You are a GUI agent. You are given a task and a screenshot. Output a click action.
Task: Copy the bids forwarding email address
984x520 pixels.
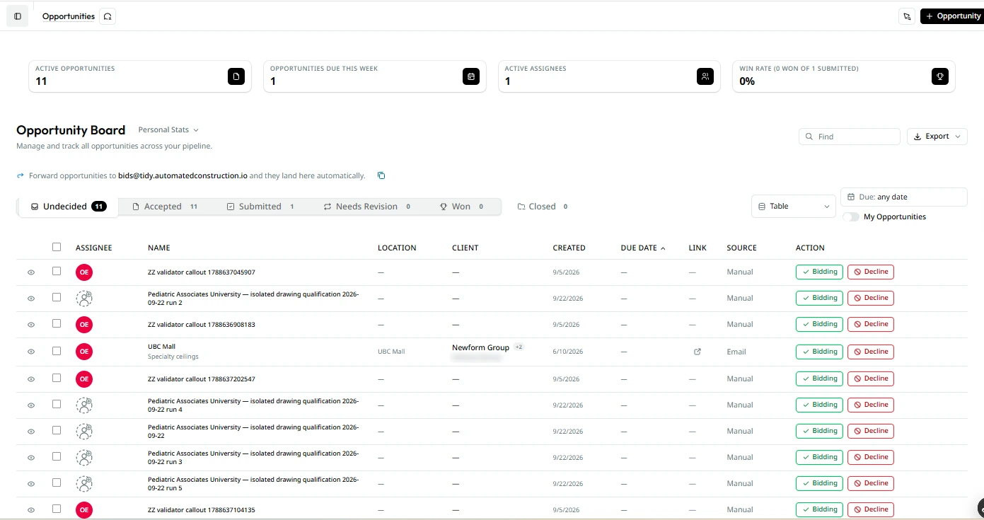(381, 175)
